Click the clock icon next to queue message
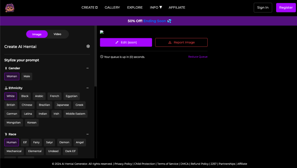The image size is (297, 168). pyautogui.click(x=102, y=57)
